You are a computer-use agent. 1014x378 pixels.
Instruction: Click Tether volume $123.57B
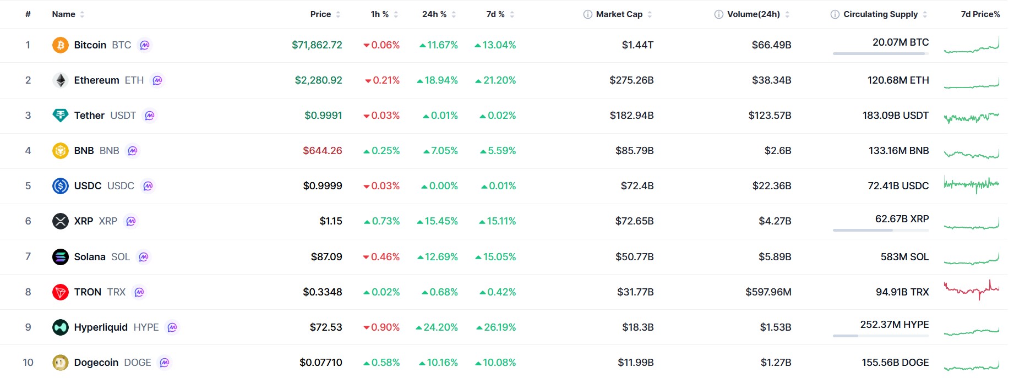(770, 116)
